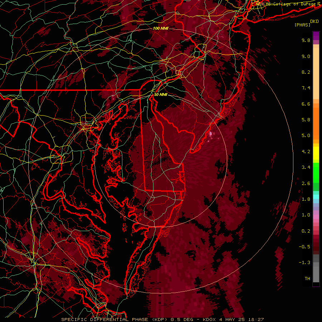Image resolution: width=322 pixels, height=322 pixels.
Task: Click the 5.0 scale label
Action: (x=306, y=136)
